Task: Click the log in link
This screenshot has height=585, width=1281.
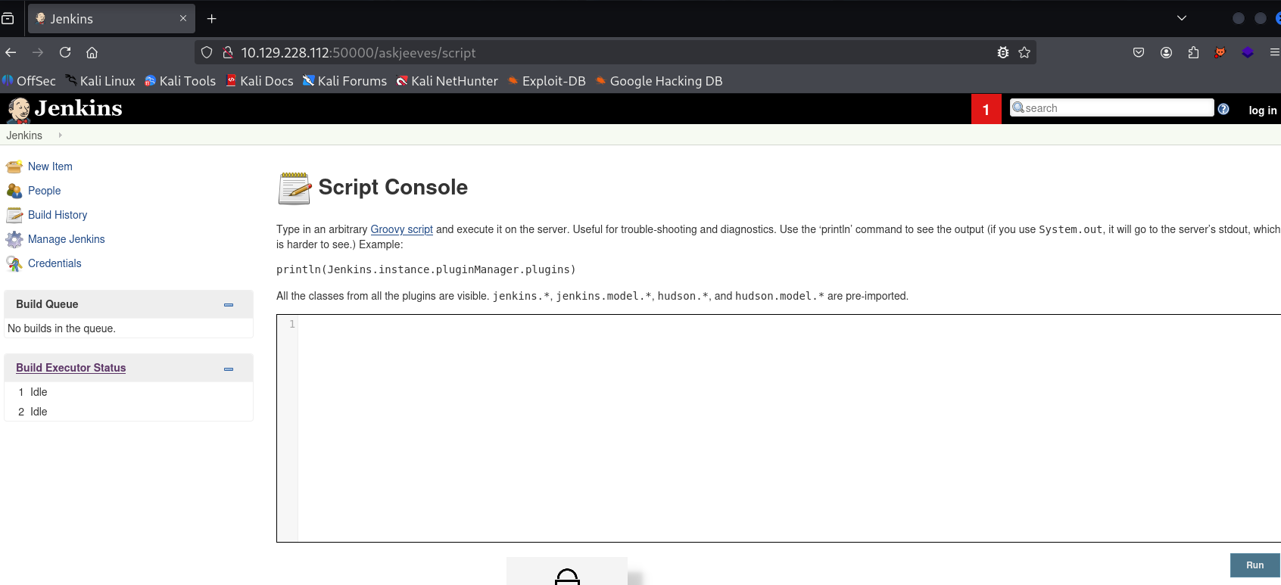Action: click(1262, 110)
